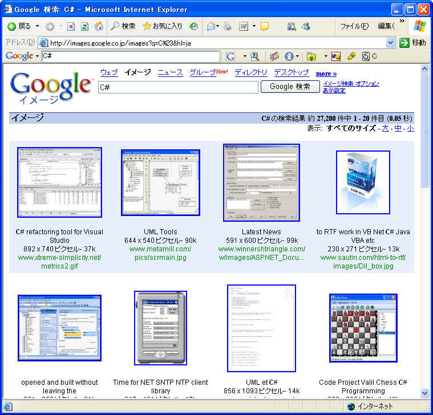This screenshot has width=433, height=415.
Task: Click the more » link
Action: (x=326, y=74)
